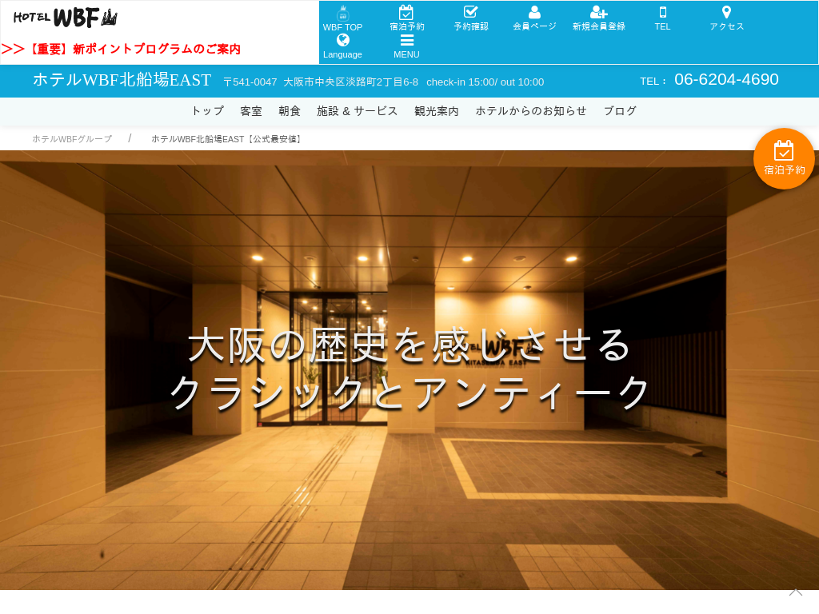Open WBF TOP mascot icon
Viewport: 819px width, 614px height.
pyautogui.click(x=342, y=13)
